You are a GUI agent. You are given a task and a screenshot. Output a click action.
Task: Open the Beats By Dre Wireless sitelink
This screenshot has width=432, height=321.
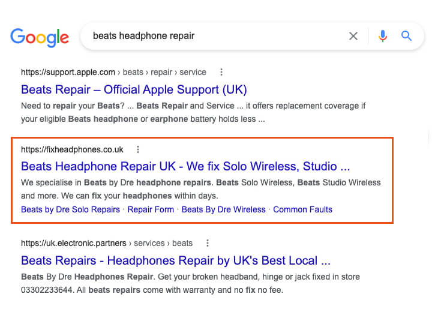(x=223, y=209)
